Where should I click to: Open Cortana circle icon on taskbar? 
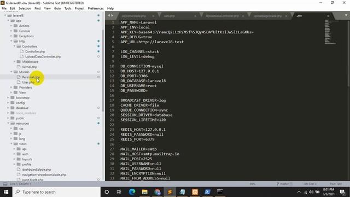(107, 192)
